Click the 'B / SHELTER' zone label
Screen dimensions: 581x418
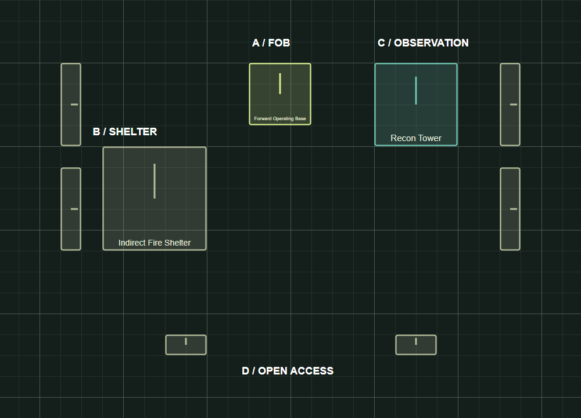click(x=125, y=132)
